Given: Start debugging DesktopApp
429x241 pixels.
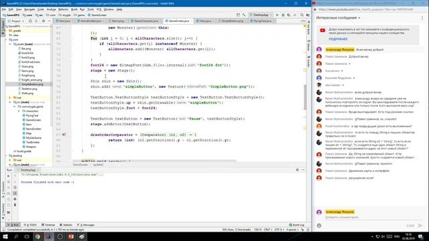Looking at the screenshot, I should (283, 15).
